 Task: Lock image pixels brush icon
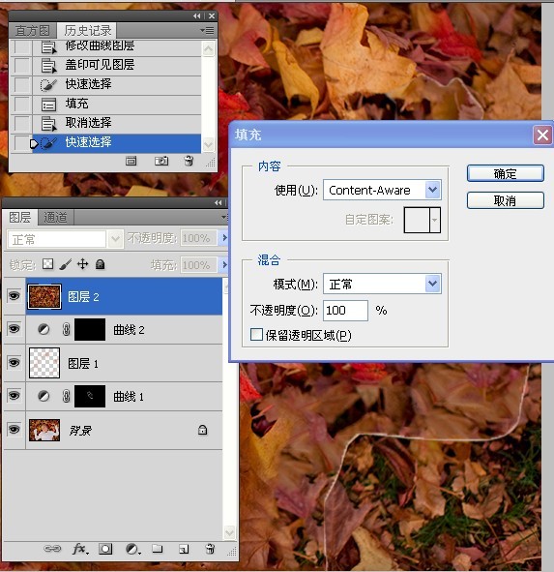[x=65, y=264]
